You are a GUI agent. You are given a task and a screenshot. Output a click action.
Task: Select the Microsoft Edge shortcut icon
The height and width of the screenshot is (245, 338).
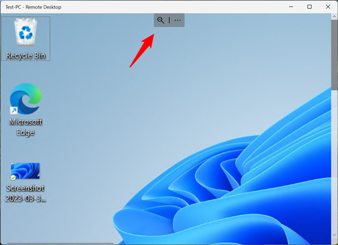[x=26, y=99]
